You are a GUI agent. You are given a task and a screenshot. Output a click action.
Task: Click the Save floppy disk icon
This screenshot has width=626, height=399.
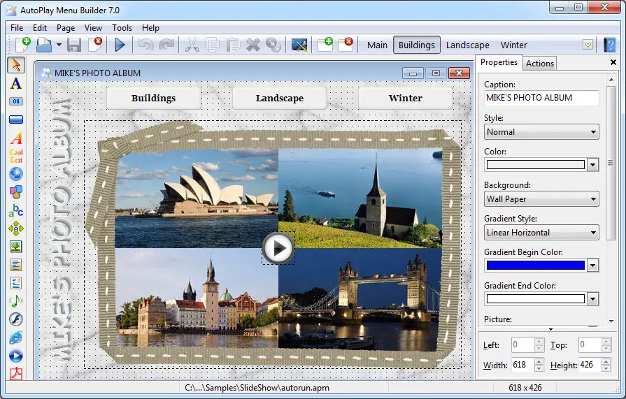pyautogui.click(x=74, y=45)
